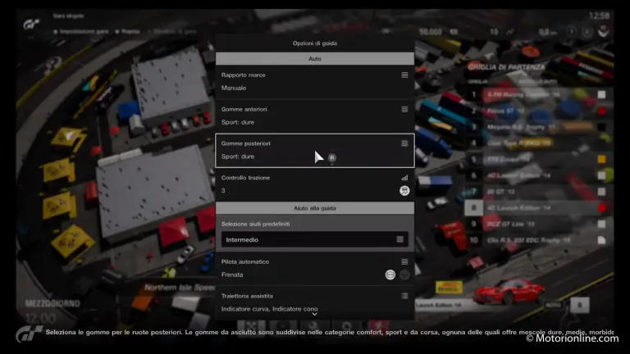This screenshot has height=354, width=630.
Task: Click the red car thumbnail at bottom right
Action: (x=509, y=292)
